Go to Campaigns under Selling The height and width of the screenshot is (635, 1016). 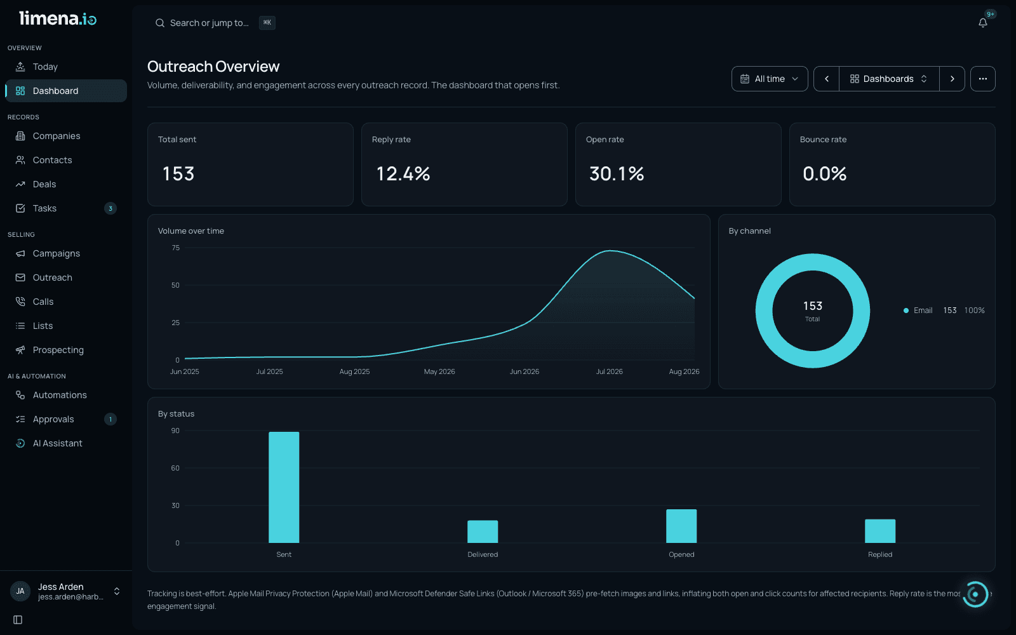pyautogui.click(x=66, y=253)
